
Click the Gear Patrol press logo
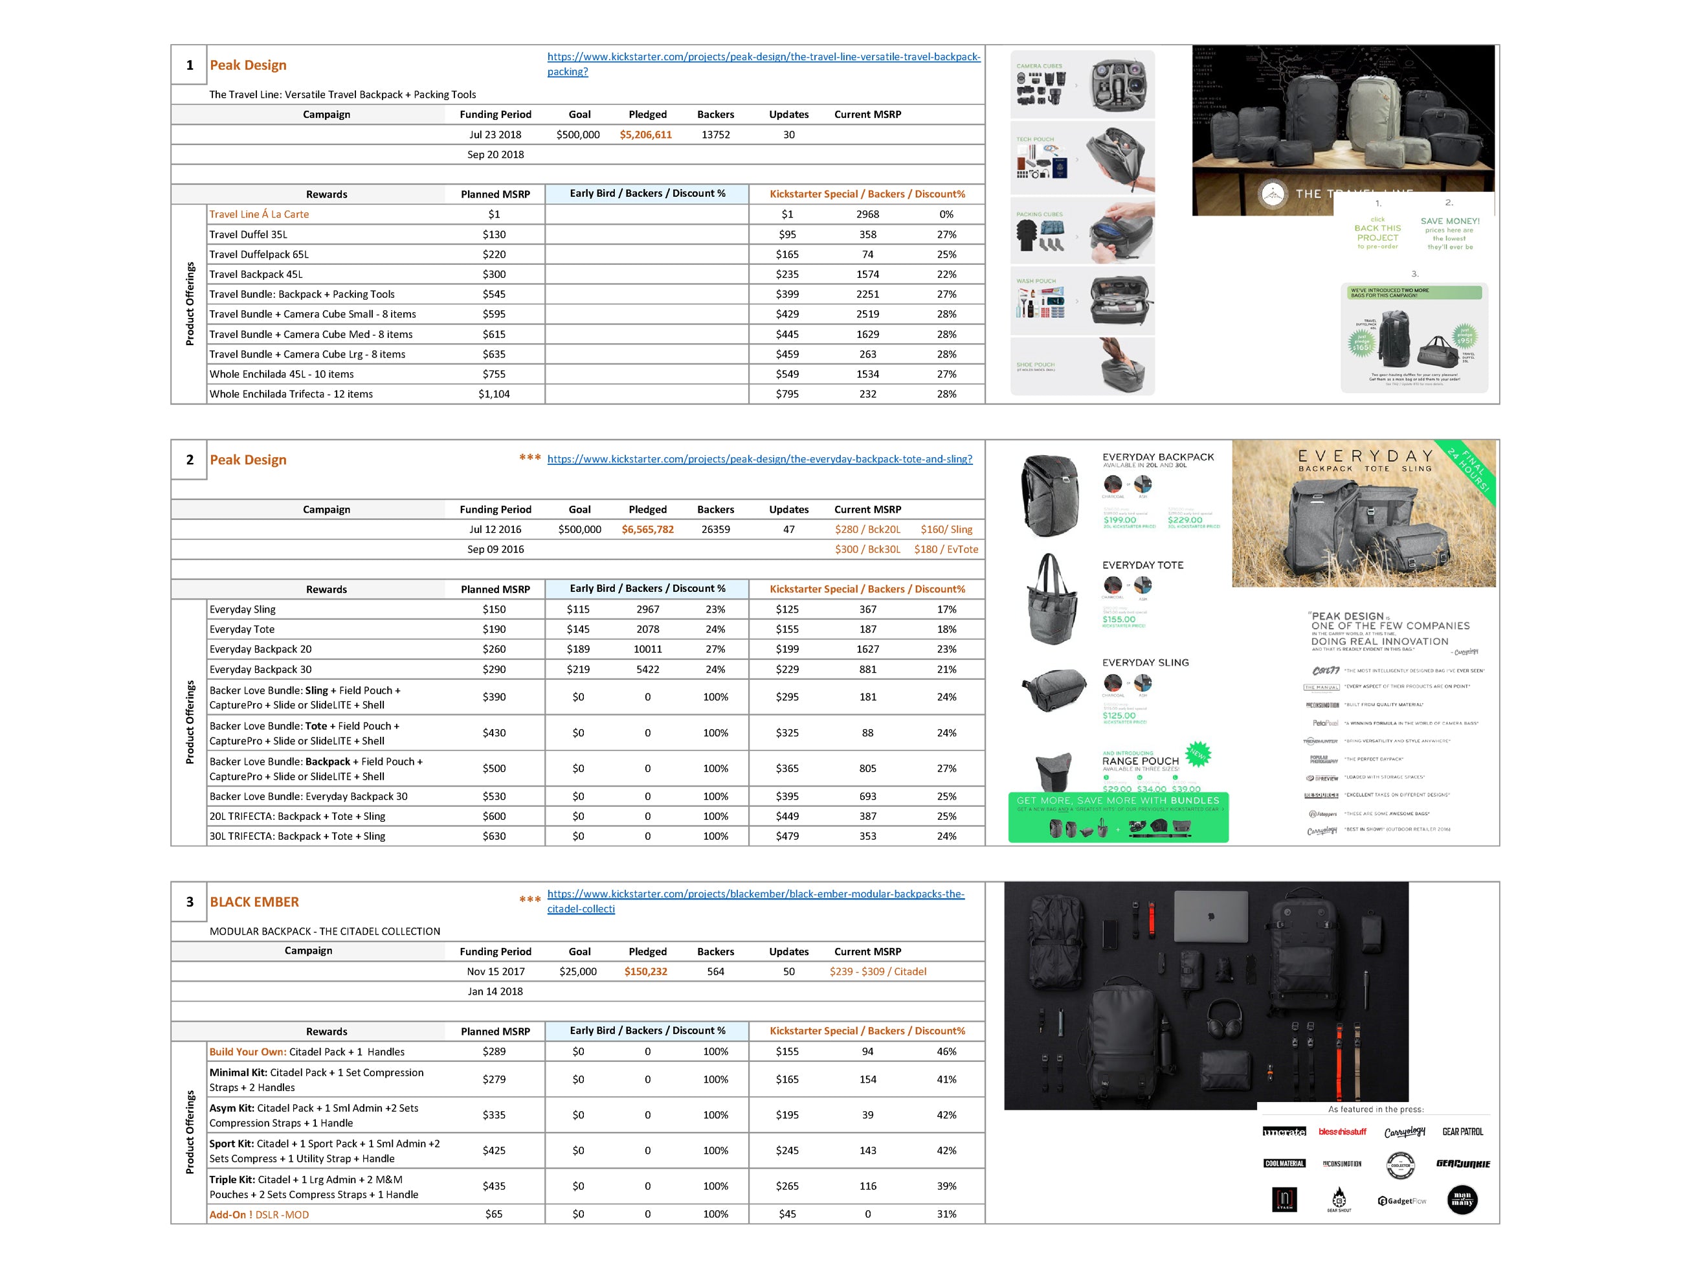(1462, 1132)
